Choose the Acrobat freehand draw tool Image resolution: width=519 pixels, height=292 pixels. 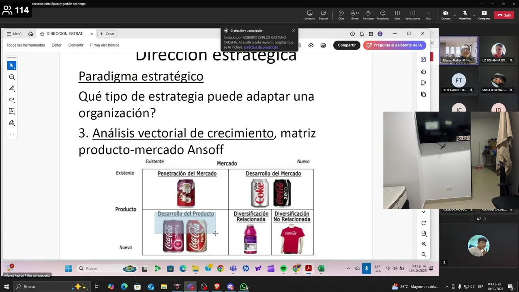11,99
